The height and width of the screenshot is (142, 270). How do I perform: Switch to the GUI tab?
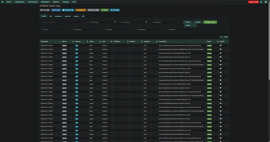click(x=50, y=16)
